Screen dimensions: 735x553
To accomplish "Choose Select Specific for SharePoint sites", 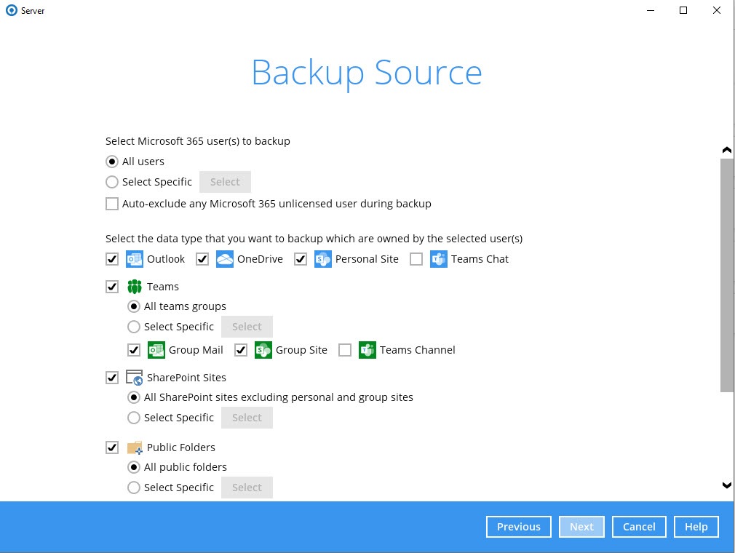I will [x=134, y=417].
